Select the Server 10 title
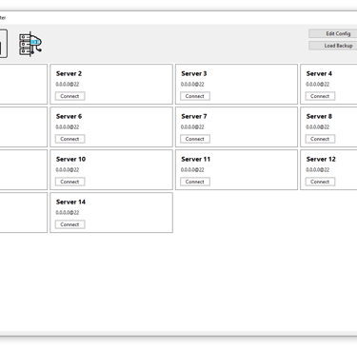This screenshot has height=348, width=357. [70, 159]
